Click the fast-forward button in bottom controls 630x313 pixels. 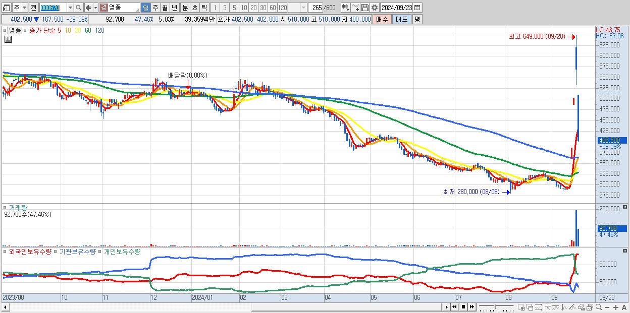[x=471, y=307]
